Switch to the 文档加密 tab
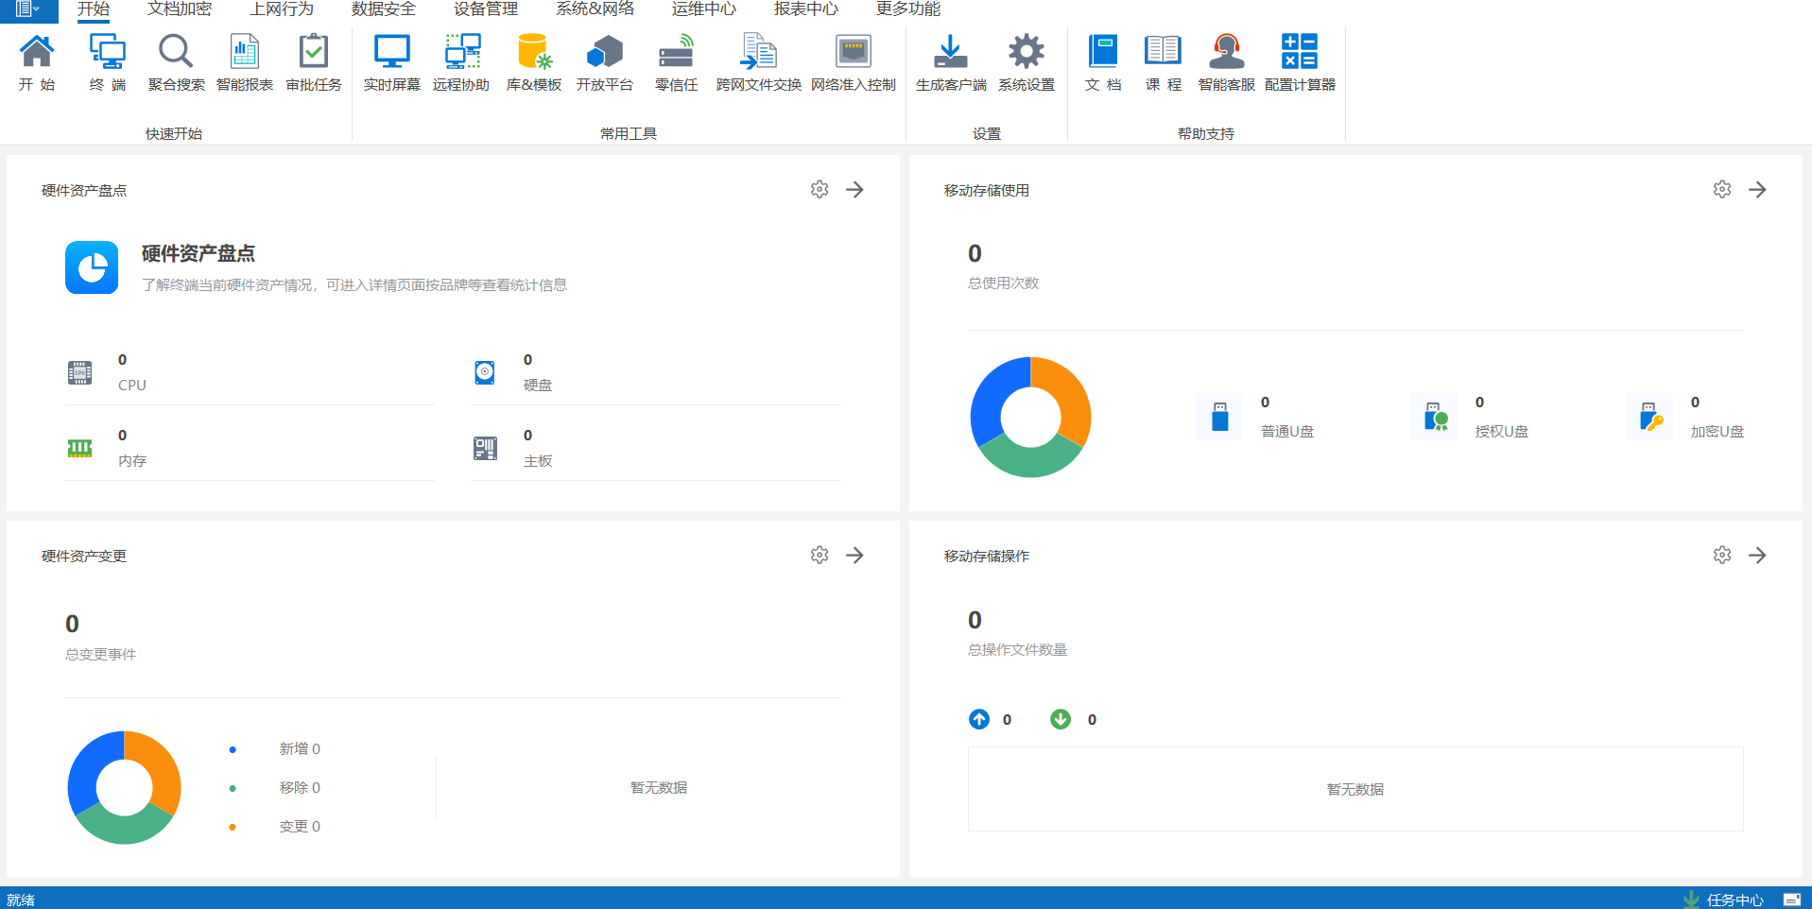The height and width of the screenshot is (909, 1812). [180, 9]
